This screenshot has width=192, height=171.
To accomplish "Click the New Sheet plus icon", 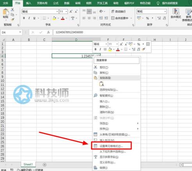I will click(44, 165).
